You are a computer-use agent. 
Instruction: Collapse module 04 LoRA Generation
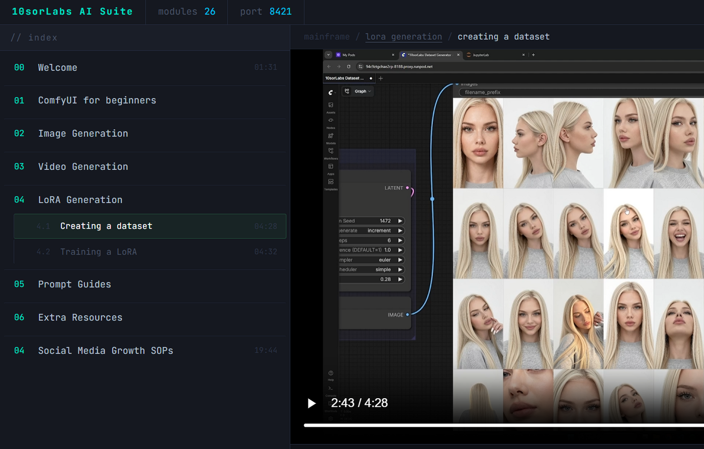(x=145, y=200)
